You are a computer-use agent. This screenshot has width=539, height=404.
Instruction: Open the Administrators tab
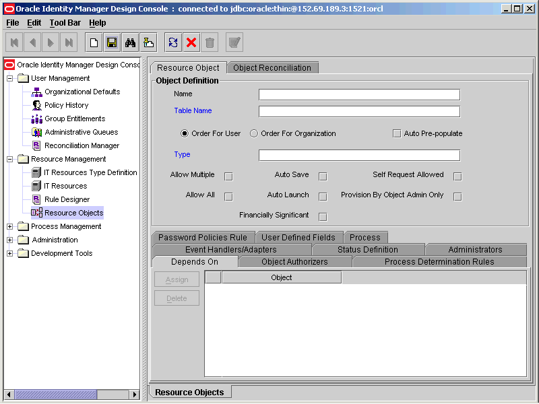[476, 249]
